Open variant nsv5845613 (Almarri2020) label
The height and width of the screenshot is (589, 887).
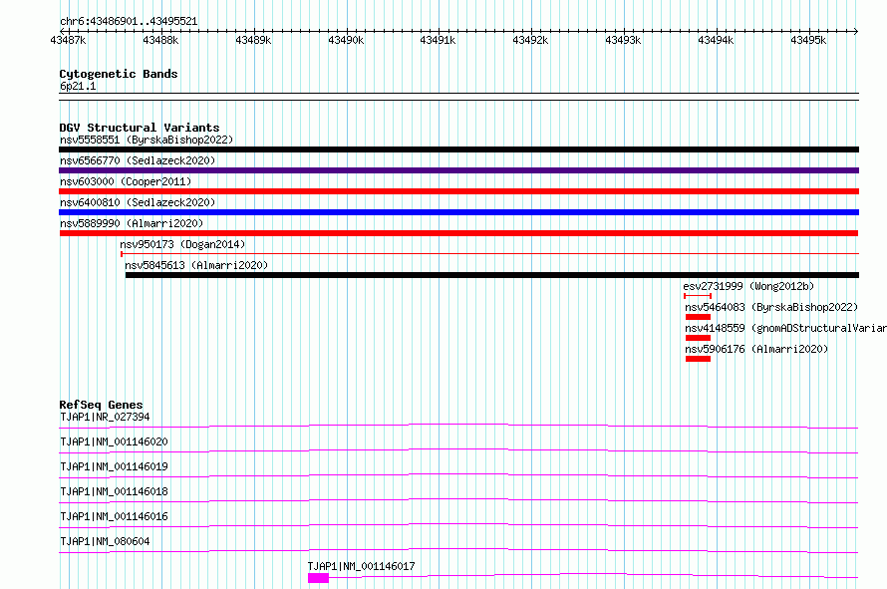point(196,265)
